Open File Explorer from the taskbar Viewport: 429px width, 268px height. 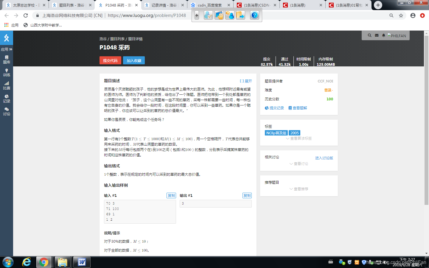pyautogui.click(x=62, y=262)
